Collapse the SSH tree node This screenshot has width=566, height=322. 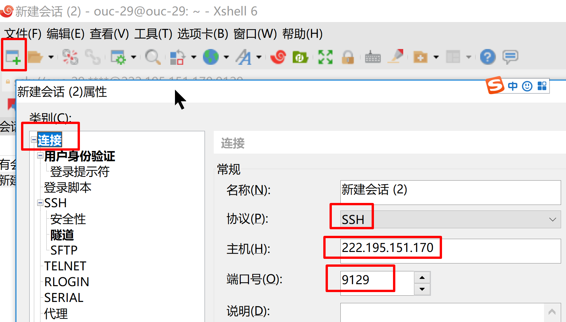coord(40,203)
